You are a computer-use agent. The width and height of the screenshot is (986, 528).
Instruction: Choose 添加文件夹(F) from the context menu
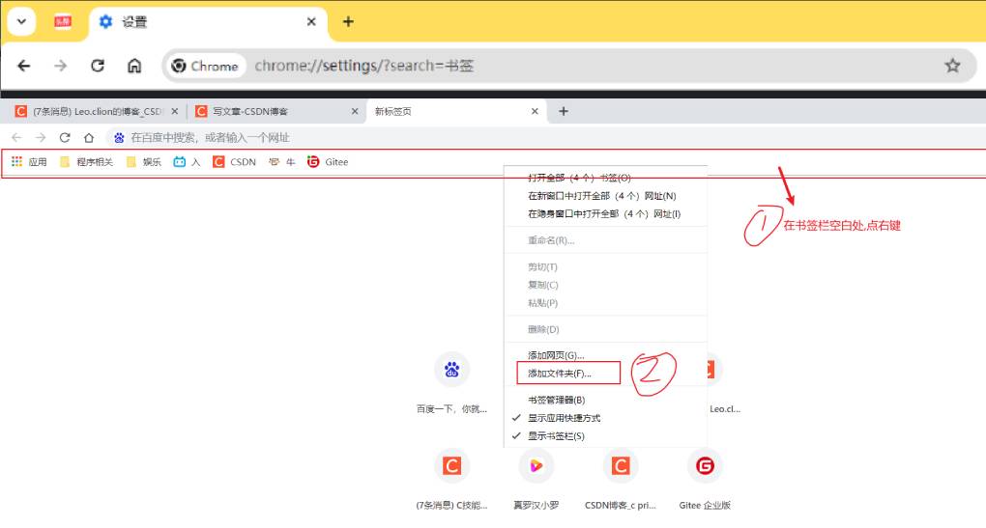click(x=567, y=374)
